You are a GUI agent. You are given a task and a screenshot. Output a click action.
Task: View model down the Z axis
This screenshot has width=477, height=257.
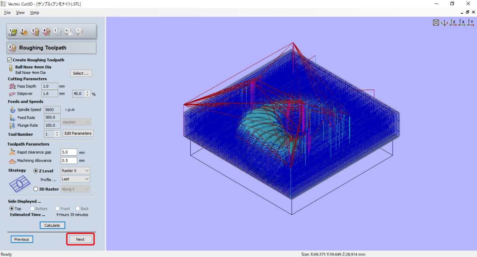pyautogui.click(x=453, y=23)
